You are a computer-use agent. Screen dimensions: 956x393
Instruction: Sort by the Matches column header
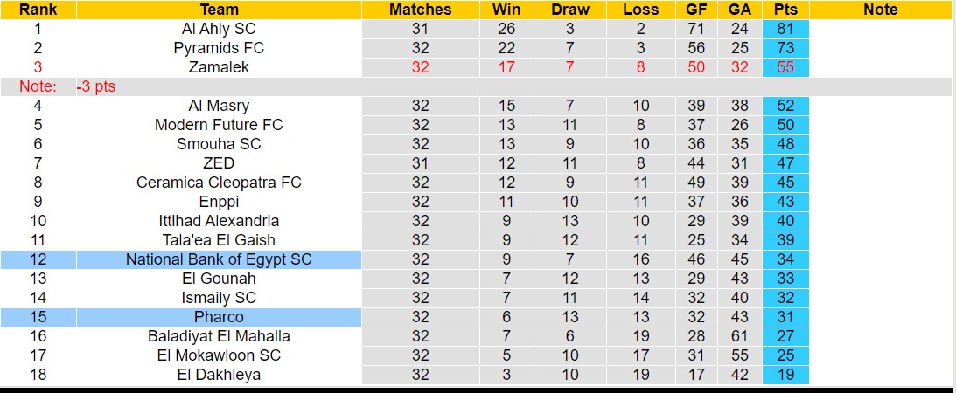(420, 10)
